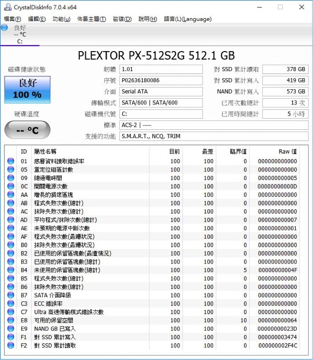Click the 標準 field ACS-2 | ----
The image size is (313, 360).
point(214,125)
